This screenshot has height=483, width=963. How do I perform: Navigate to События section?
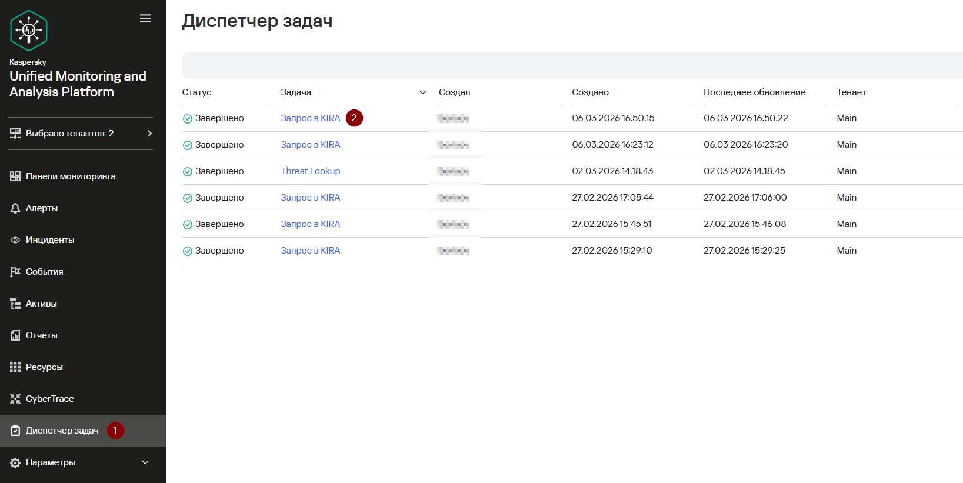coord(45,272)
